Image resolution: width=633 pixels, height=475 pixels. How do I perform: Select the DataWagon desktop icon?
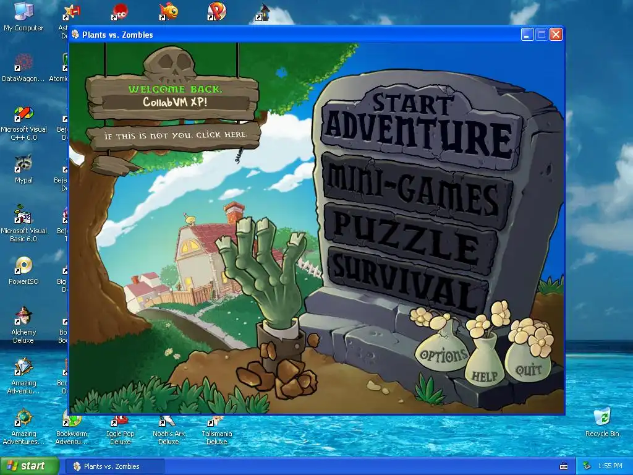click(23, 68)
